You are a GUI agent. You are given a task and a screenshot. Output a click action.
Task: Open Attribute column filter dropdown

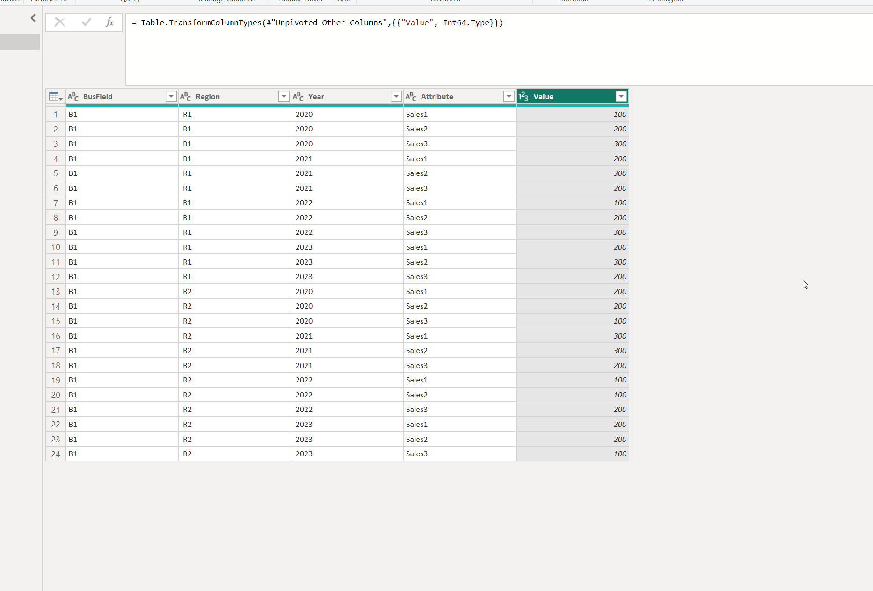coord(509,96)
